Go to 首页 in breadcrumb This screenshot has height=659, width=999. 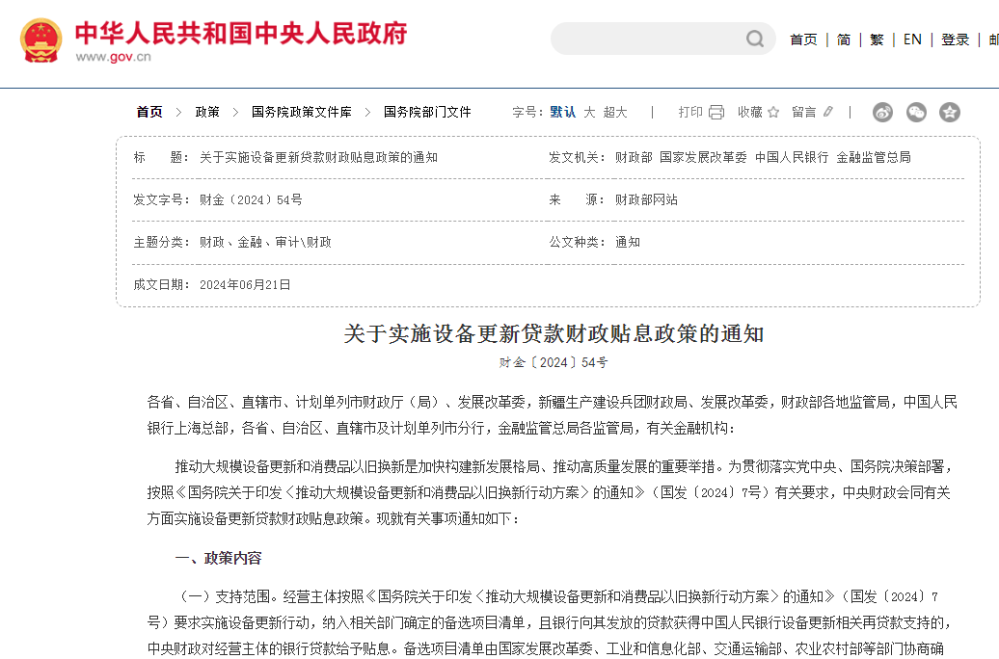tap(149, 112)
